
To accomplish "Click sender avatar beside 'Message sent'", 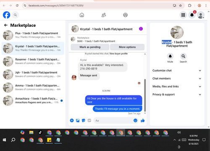I will pyautogui.click(x=74, y=77).
